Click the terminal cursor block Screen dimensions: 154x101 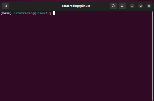(54, 13)
